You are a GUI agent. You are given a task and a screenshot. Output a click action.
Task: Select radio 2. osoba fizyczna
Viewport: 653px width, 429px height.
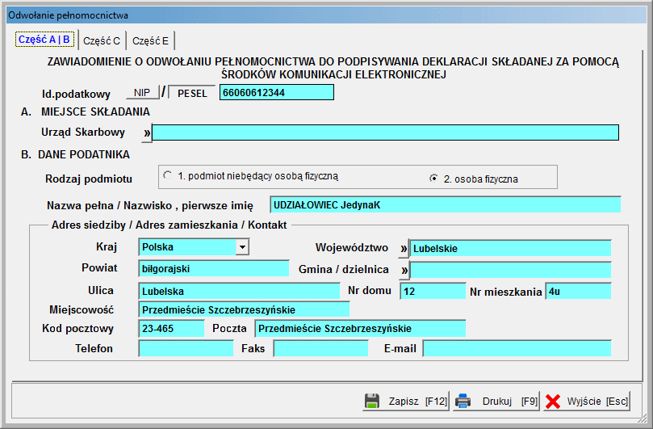coord(434,179)
